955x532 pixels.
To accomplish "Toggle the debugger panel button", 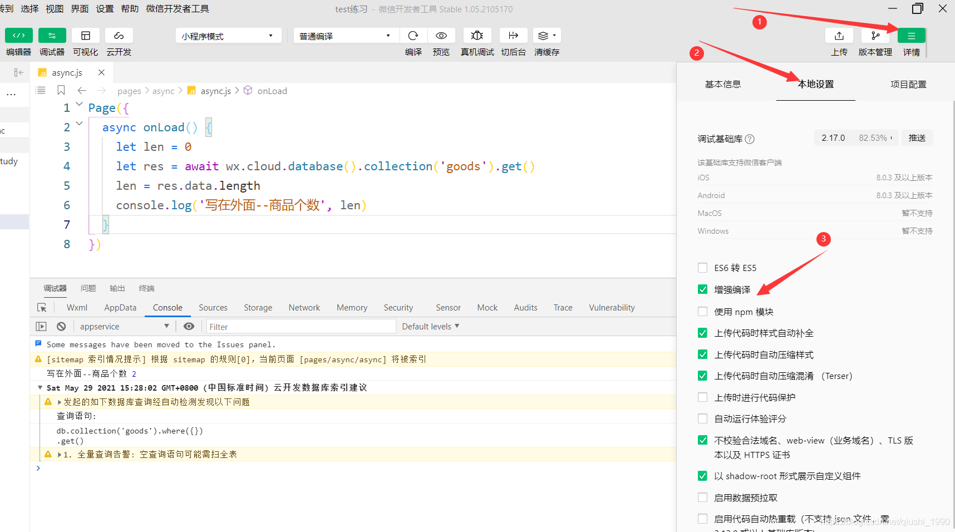I will pyautogui.click(x=52, y=36).
